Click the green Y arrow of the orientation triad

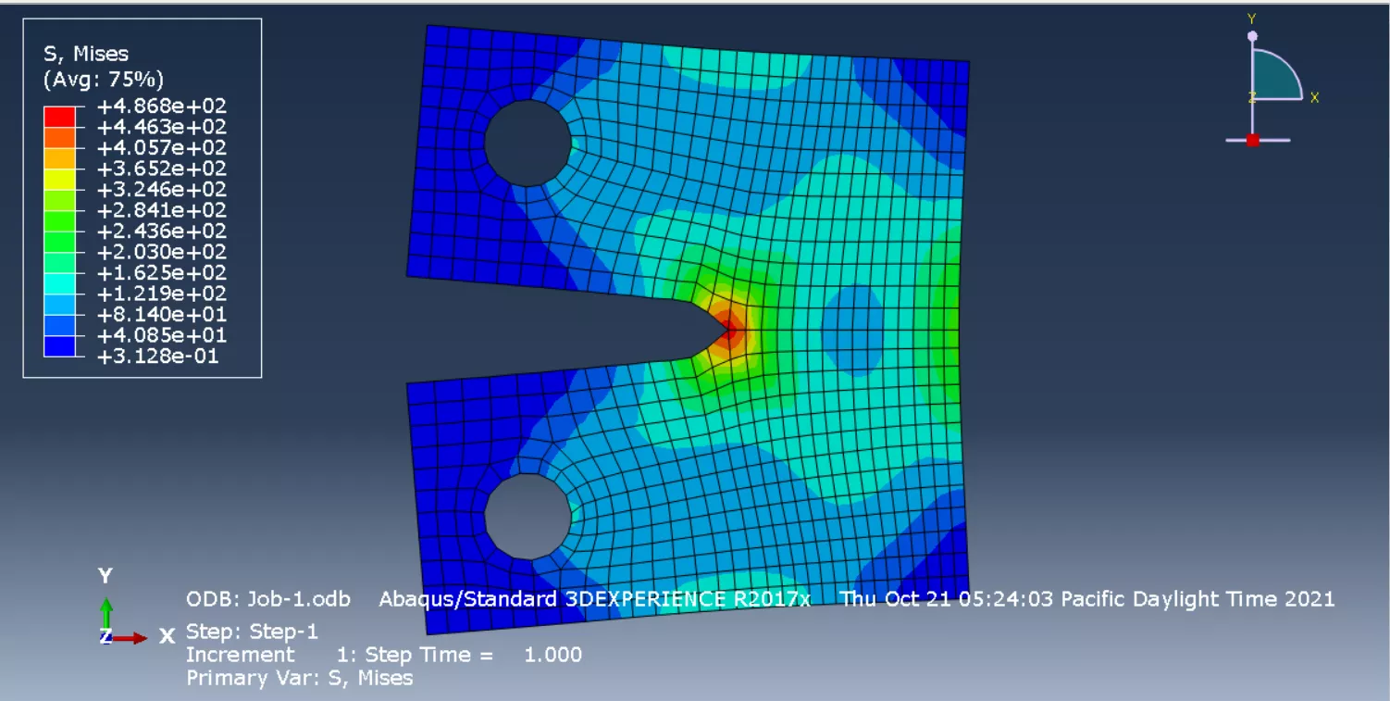[106, 612]
